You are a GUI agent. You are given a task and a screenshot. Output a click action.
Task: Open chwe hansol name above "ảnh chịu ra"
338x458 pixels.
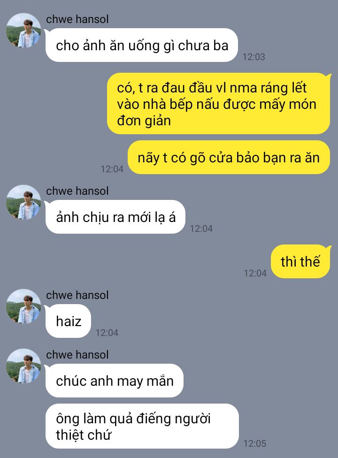point(77,191)
